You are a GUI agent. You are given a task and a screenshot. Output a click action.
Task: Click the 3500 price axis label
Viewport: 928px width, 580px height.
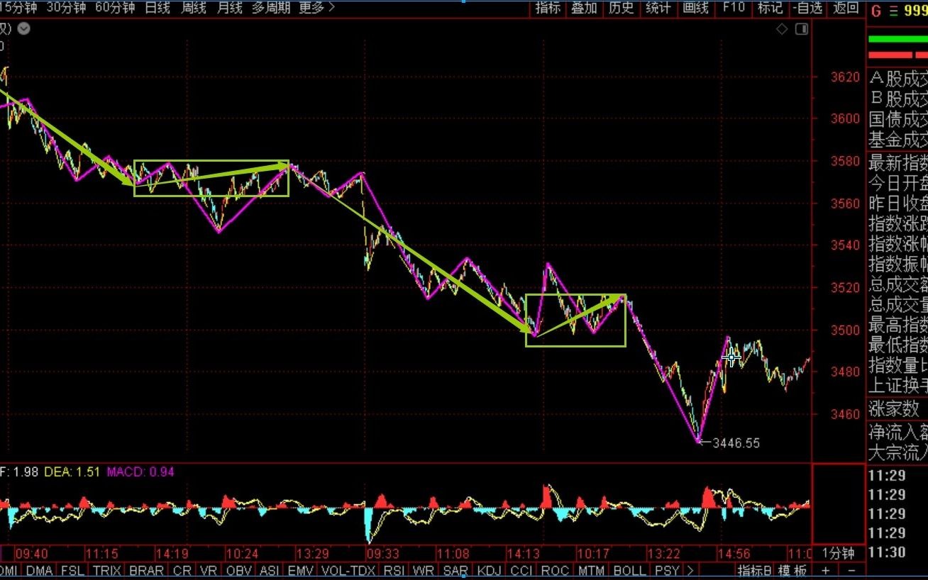coord(844,330)
